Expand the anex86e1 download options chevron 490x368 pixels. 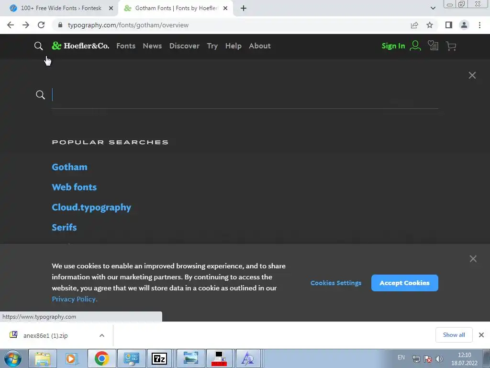(x=101, y=335)
